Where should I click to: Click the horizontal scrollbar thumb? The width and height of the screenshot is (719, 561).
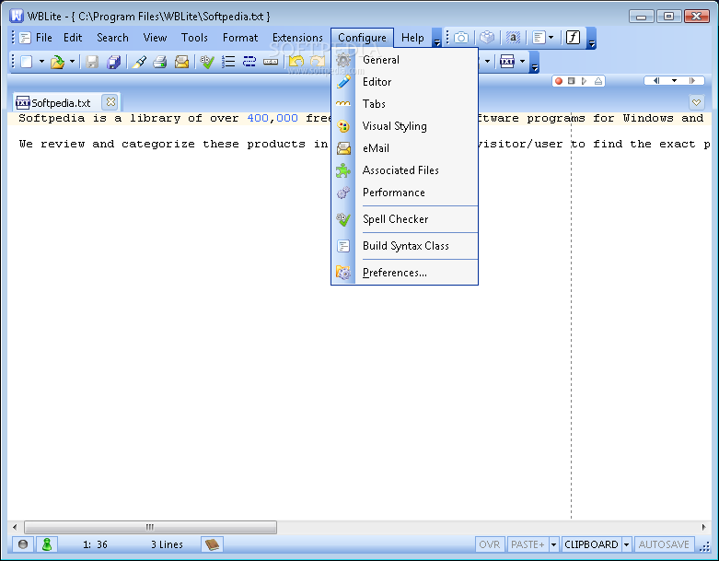(x=150, y=527)
